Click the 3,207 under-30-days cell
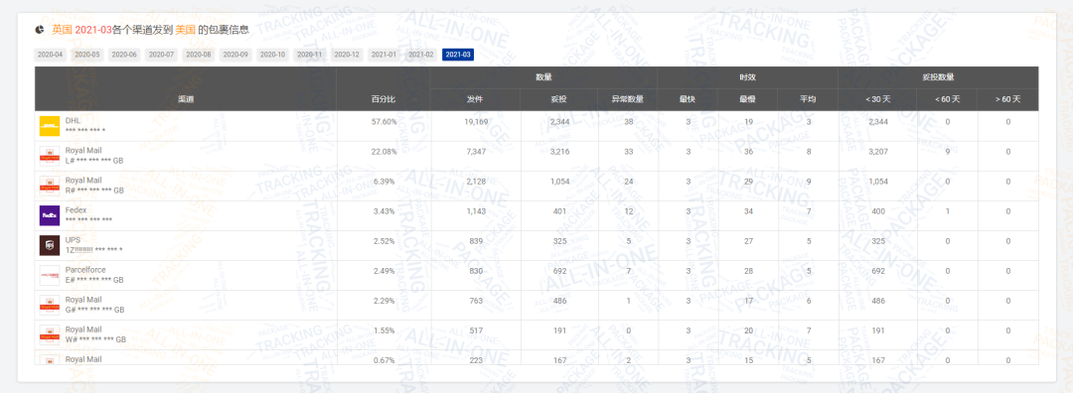Image resolution: width=1073 pixels, height=393 pixels. pyautogui.click(x=878, y=152)
